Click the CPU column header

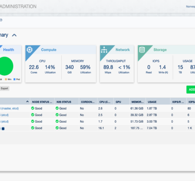[x=105, y=102]
